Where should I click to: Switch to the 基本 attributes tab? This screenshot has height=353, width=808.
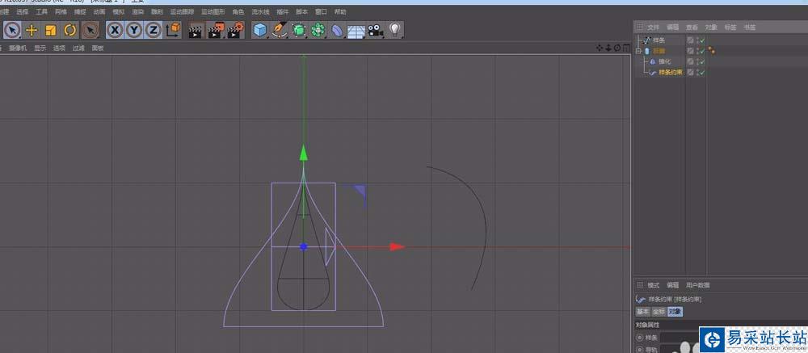click(x=642, y=311)
